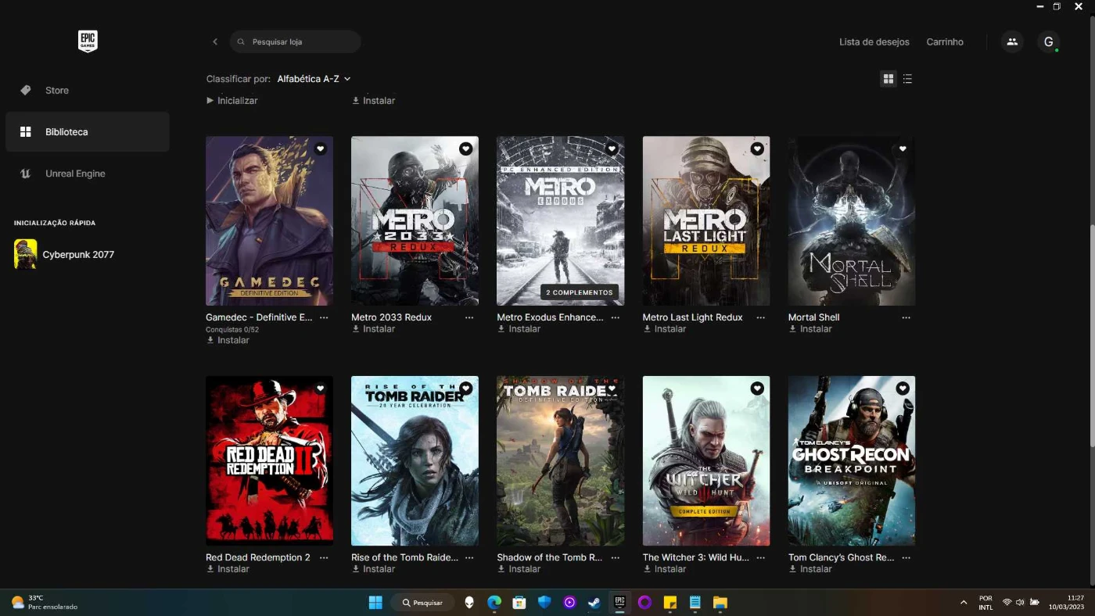Toggle favorite heart on Ghost Recon Breakpoint
This screenshot has height=616, width=1095.
point(903,389)
